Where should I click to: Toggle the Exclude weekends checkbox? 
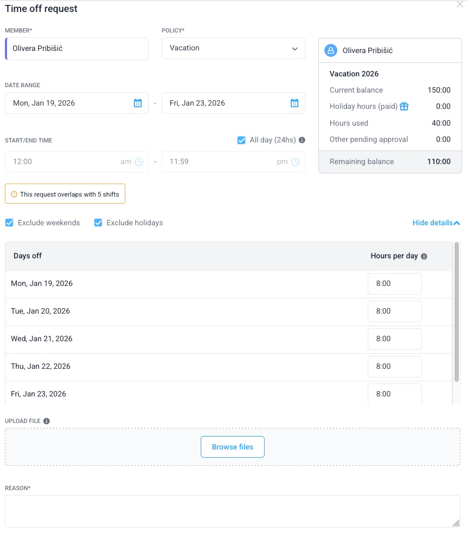click(9, 223)
